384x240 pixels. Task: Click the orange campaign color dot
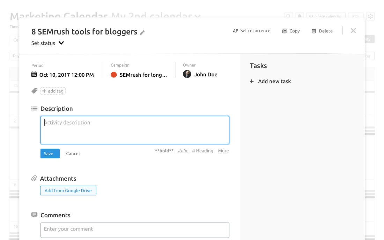coord(114,75)
